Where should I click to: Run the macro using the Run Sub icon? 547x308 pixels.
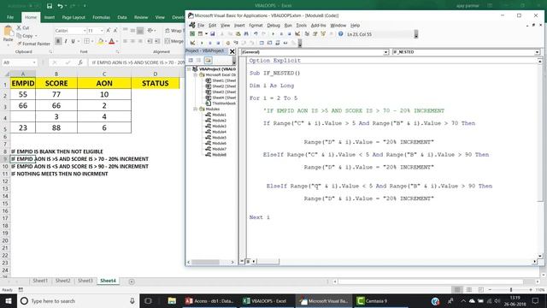tap(273, 34)
